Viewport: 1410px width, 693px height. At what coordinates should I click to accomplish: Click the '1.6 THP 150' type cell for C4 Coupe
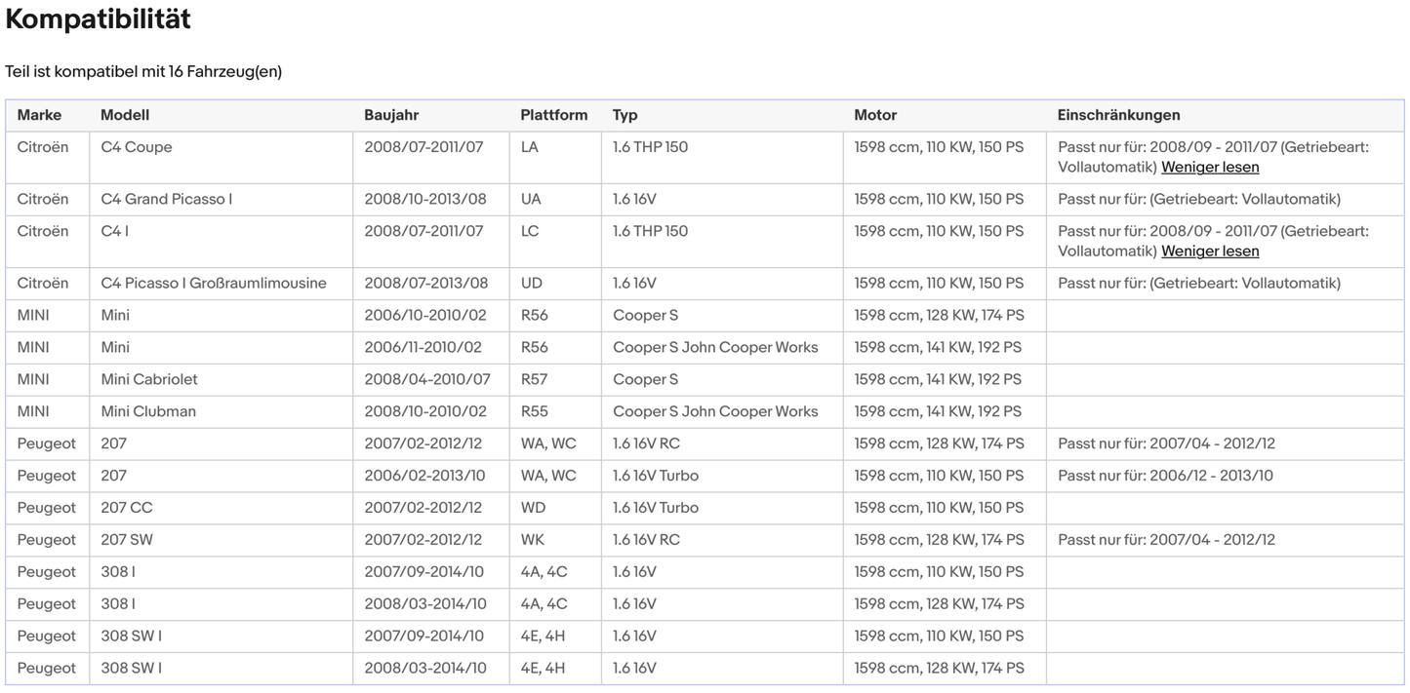point(650,146)
